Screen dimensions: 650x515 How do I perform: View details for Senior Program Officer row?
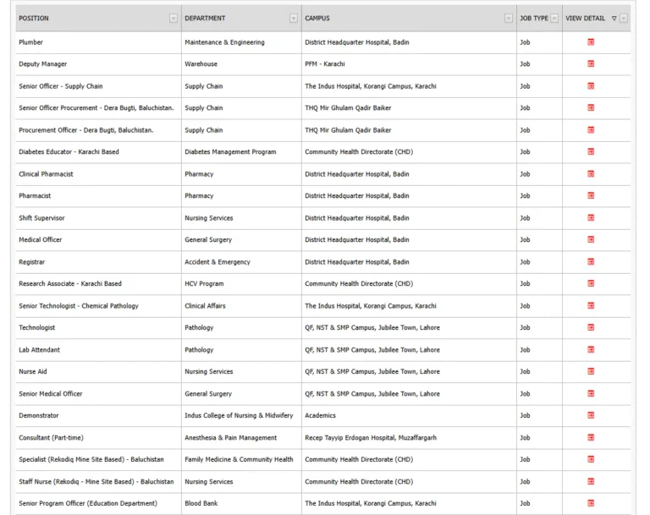tap(591, 504)
